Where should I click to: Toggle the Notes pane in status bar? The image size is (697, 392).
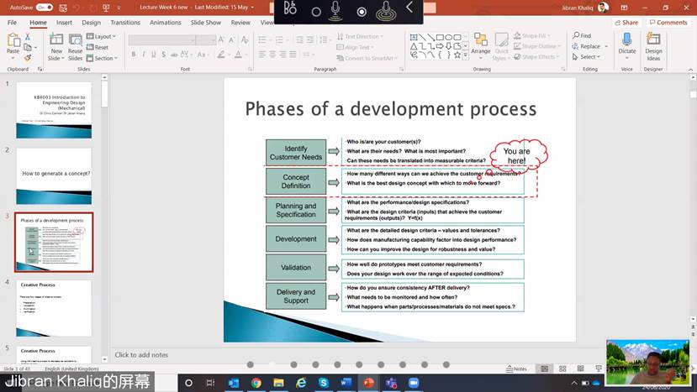coord(517,368)
